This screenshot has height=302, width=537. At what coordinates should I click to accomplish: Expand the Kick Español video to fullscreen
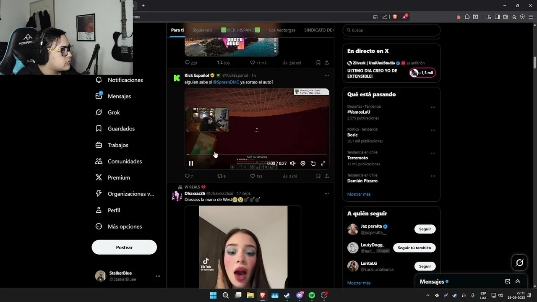(323, 164)
